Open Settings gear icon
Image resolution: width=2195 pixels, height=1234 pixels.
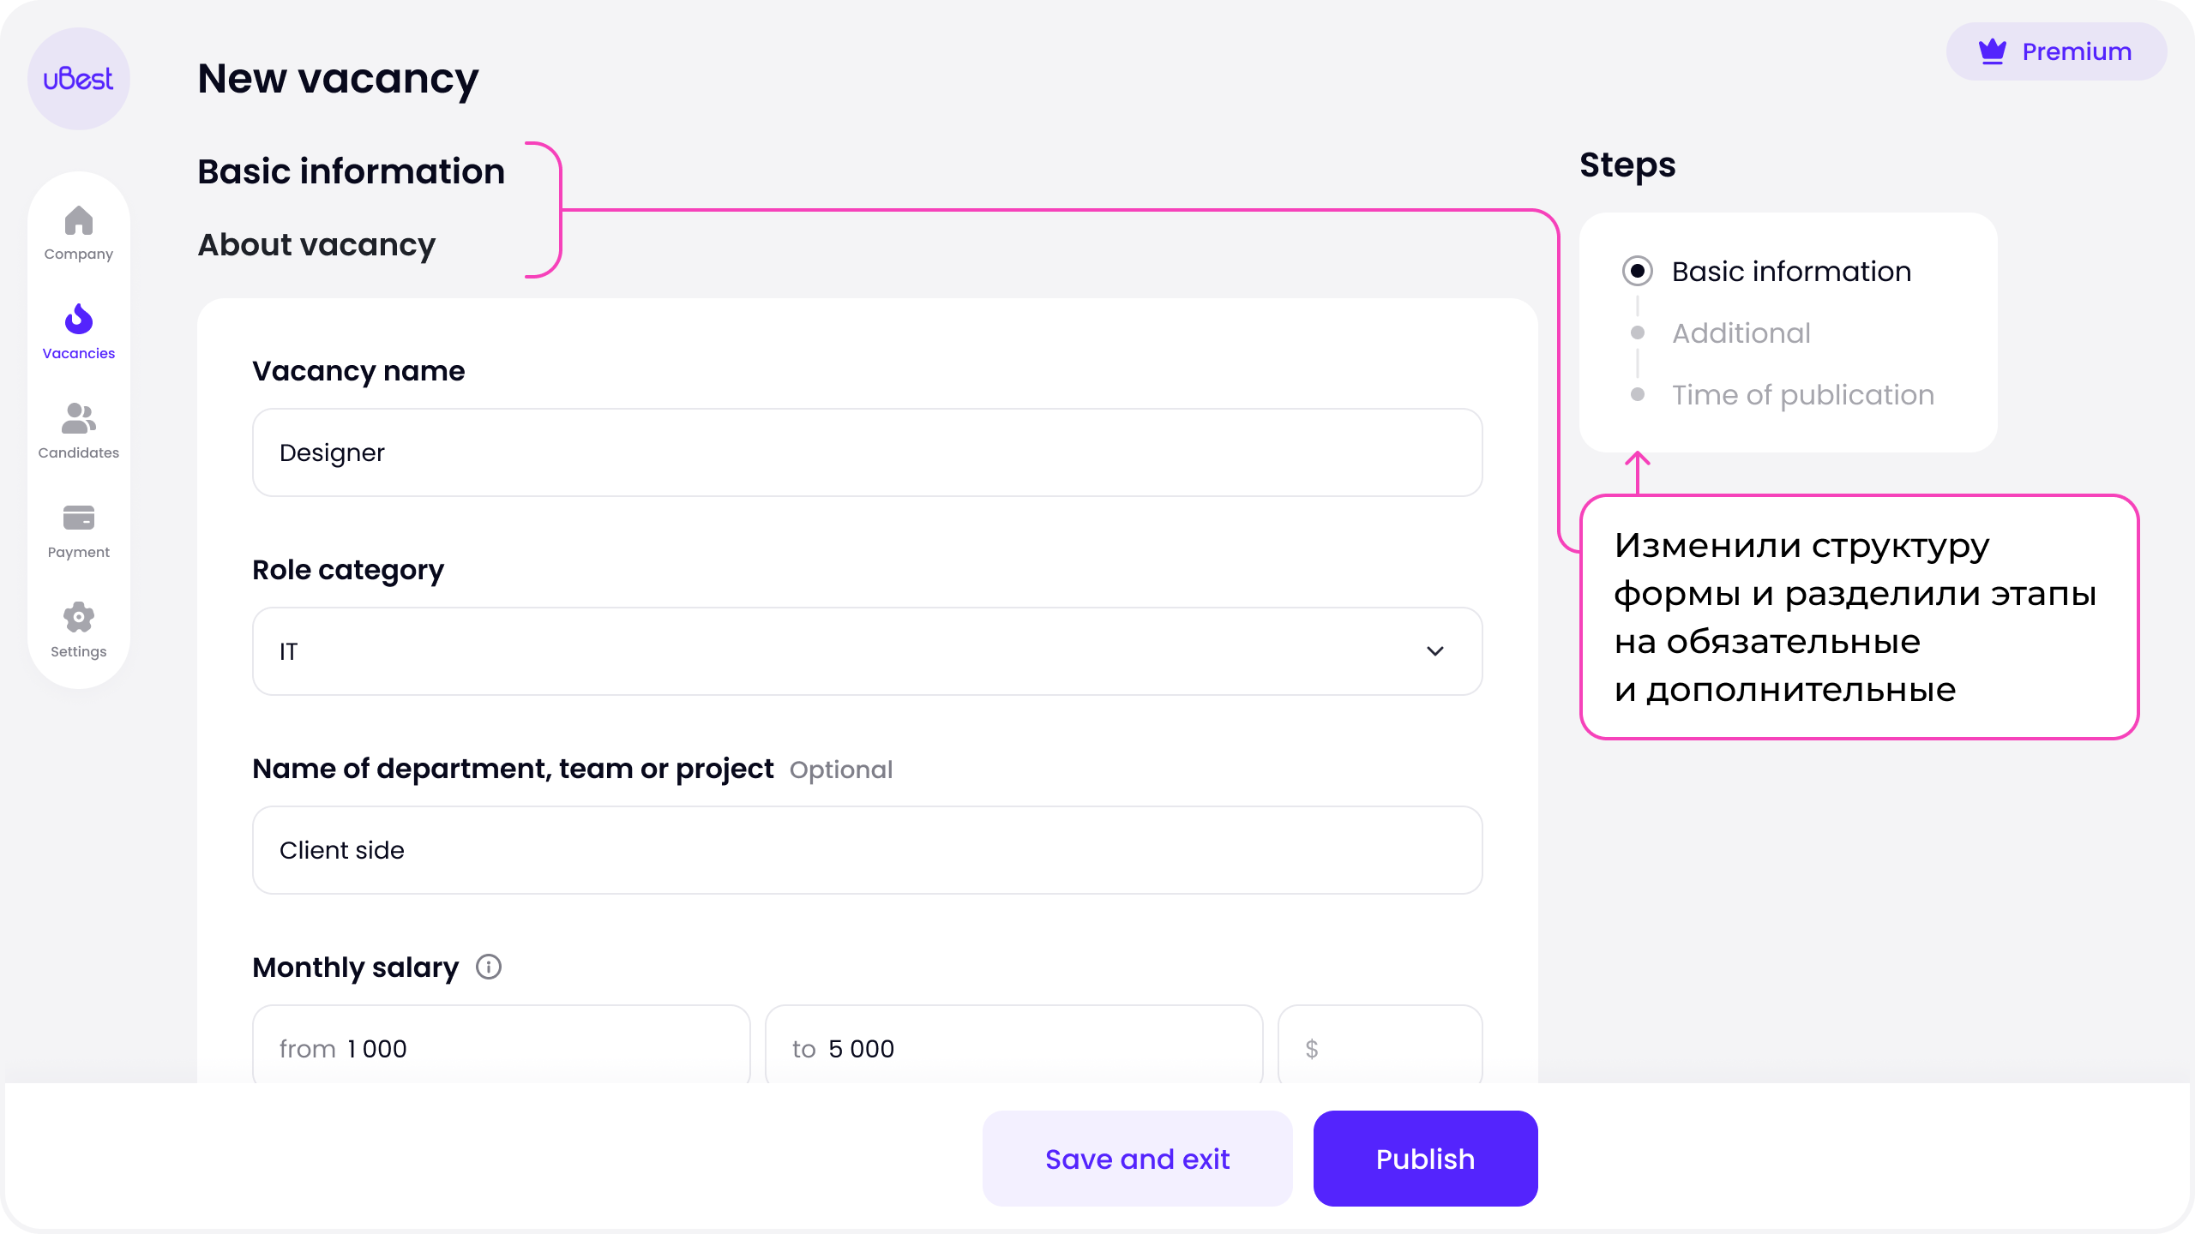(x=78, y=617)
